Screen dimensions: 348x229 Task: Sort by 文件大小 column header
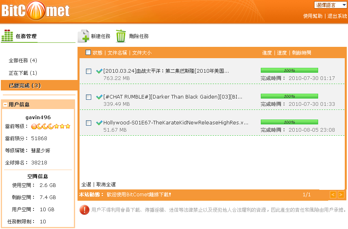[142, 53]
